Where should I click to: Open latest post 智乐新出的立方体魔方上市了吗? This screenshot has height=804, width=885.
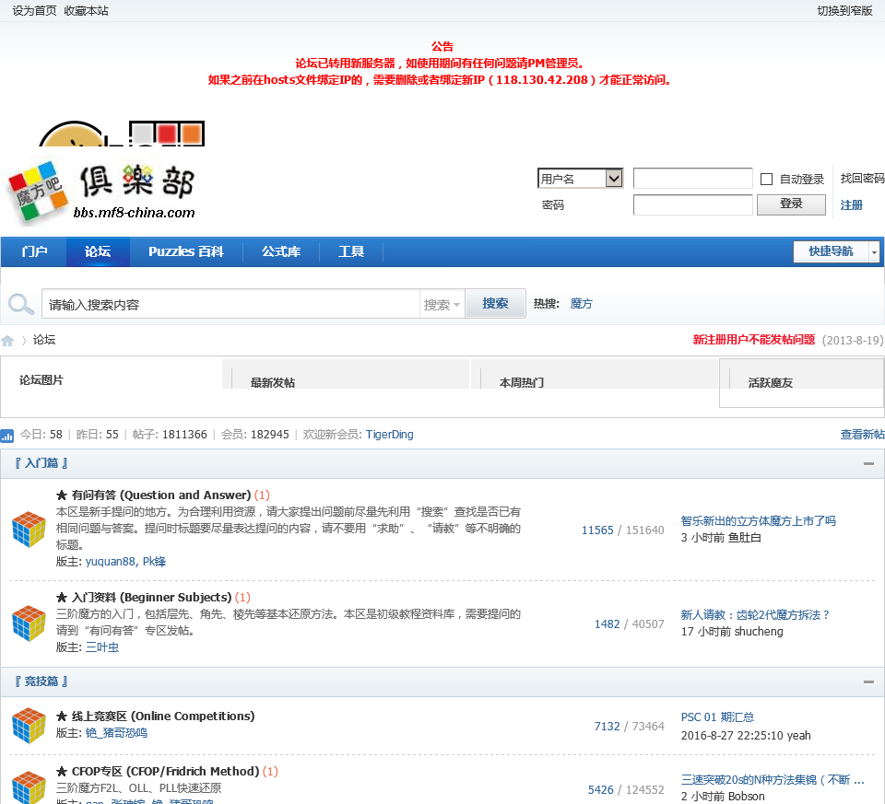(758, 521)
